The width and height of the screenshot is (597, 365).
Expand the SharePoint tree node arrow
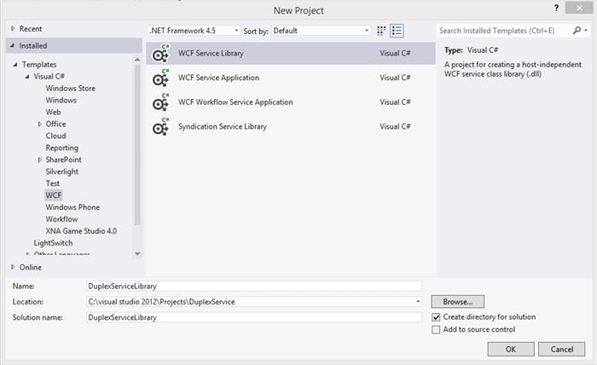click(39, 159)
